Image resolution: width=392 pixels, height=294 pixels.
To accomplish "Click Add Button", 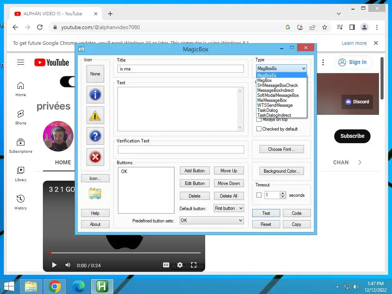I will (194, 171).
